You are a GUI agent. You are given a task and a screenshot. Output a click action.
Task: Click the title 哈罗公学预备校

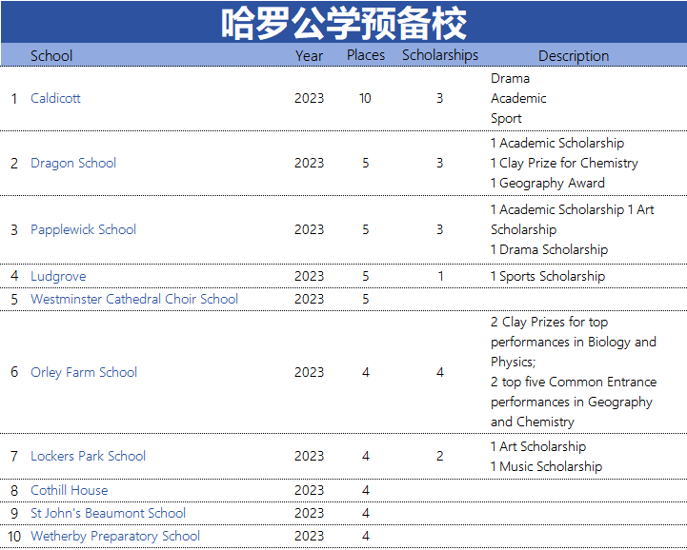344,23
